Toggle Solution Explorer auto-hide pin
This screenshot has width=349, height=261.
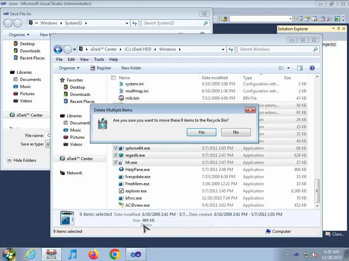(338, 29)
